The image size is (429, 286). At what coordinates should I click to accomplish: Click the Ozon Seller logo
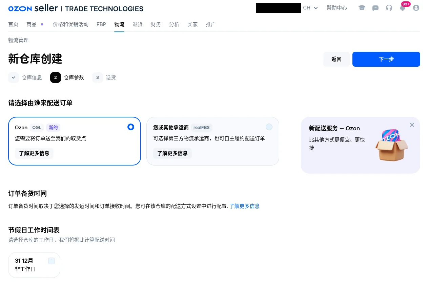point(33,8)
